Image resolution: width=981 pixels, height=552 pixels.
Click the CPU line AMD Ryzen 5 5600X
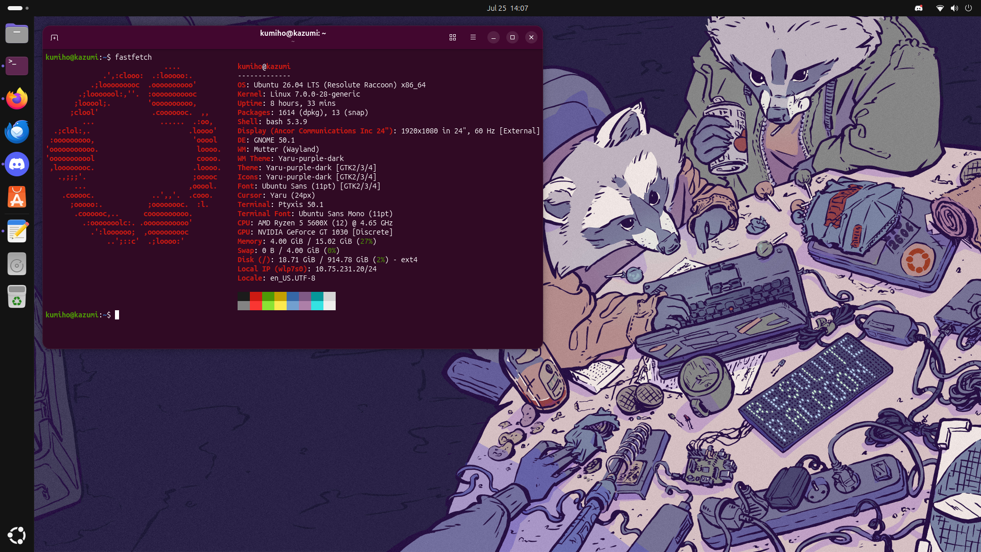point(315,223)
